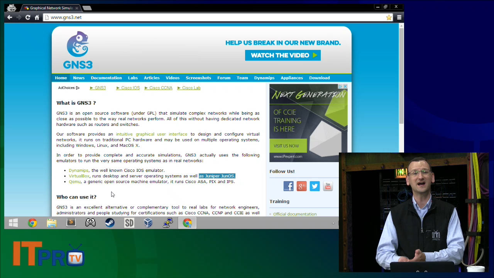
Task: Open the Windows Start button
Action: (13, 223)
